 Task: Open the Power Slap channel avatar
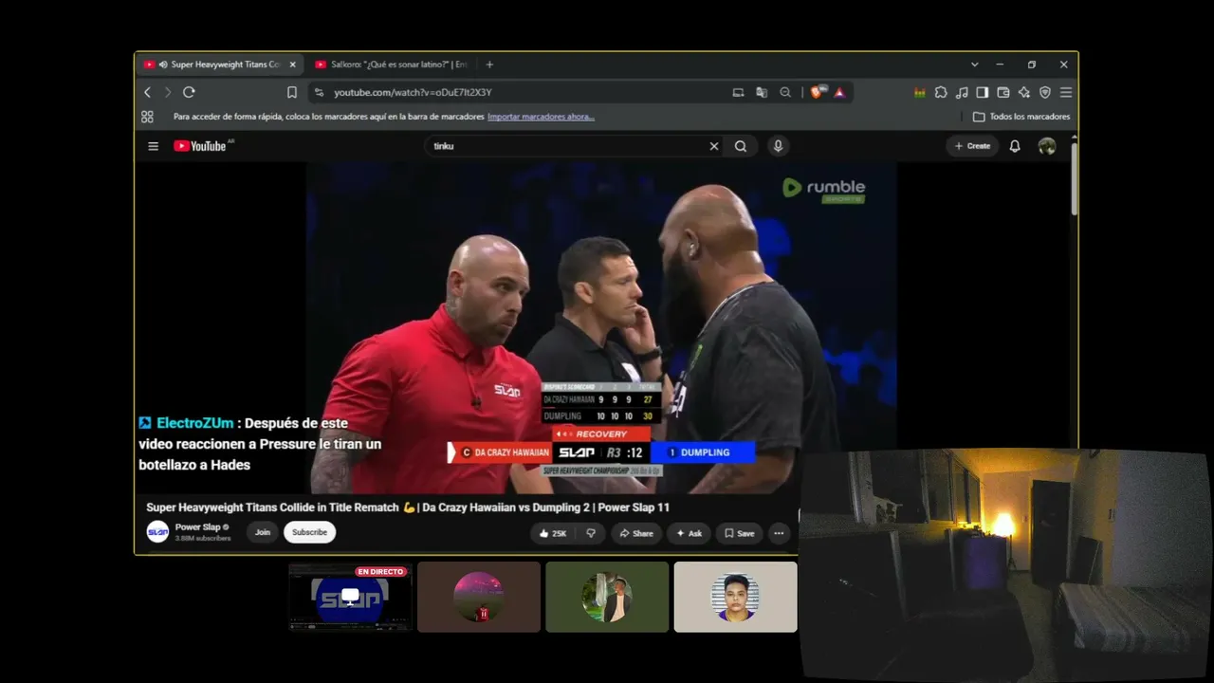[157, 532]
